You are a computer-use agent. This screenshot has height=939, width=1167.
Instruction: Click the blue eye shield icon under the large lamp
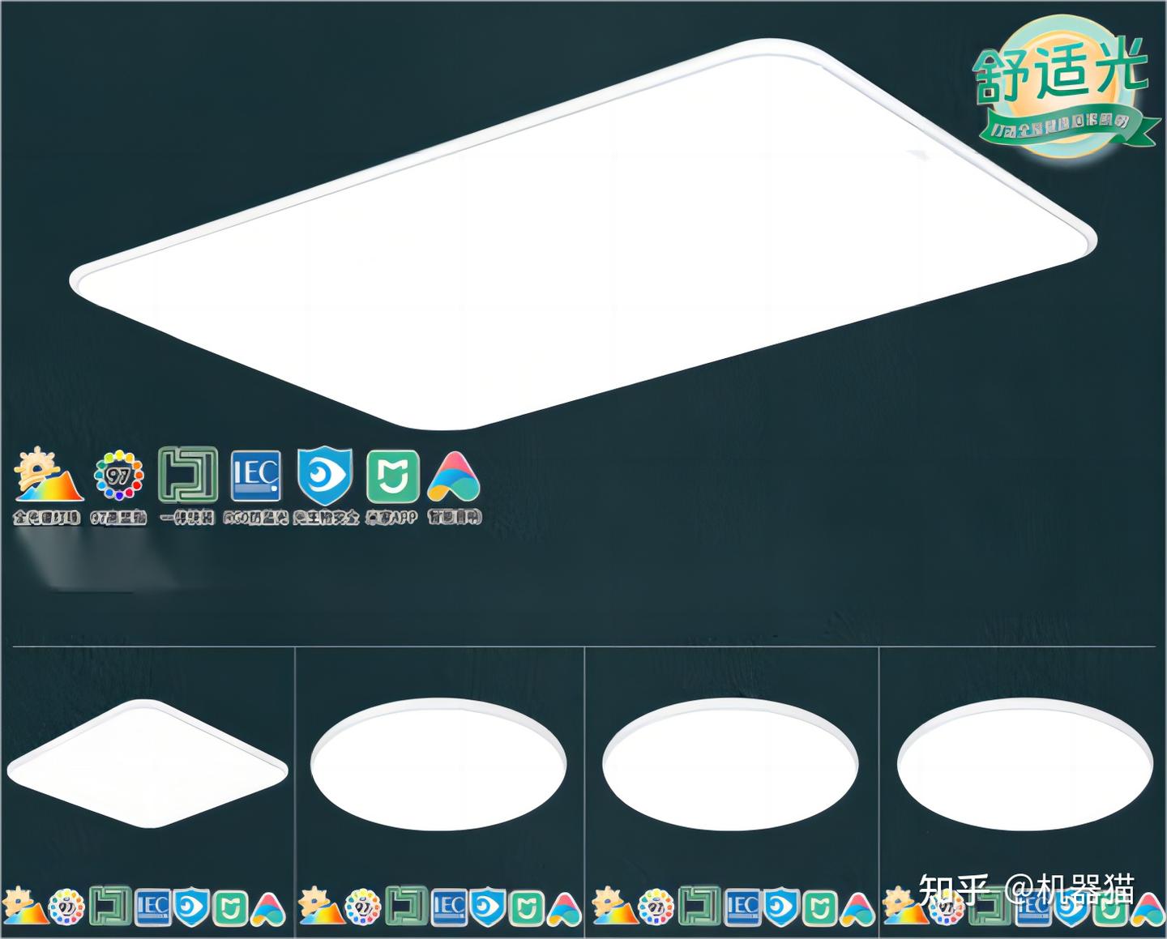tap(325, 477)
